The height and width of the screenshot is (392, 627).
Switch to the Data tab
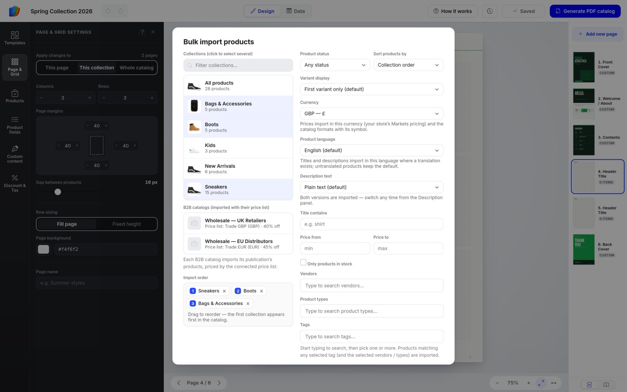(295, 11)
